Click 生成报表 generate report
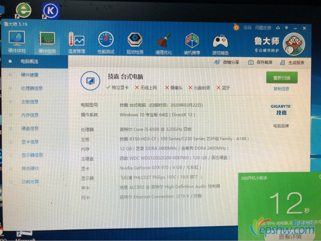The height and width of the screenshot is (241, 321). pos(292,62)
